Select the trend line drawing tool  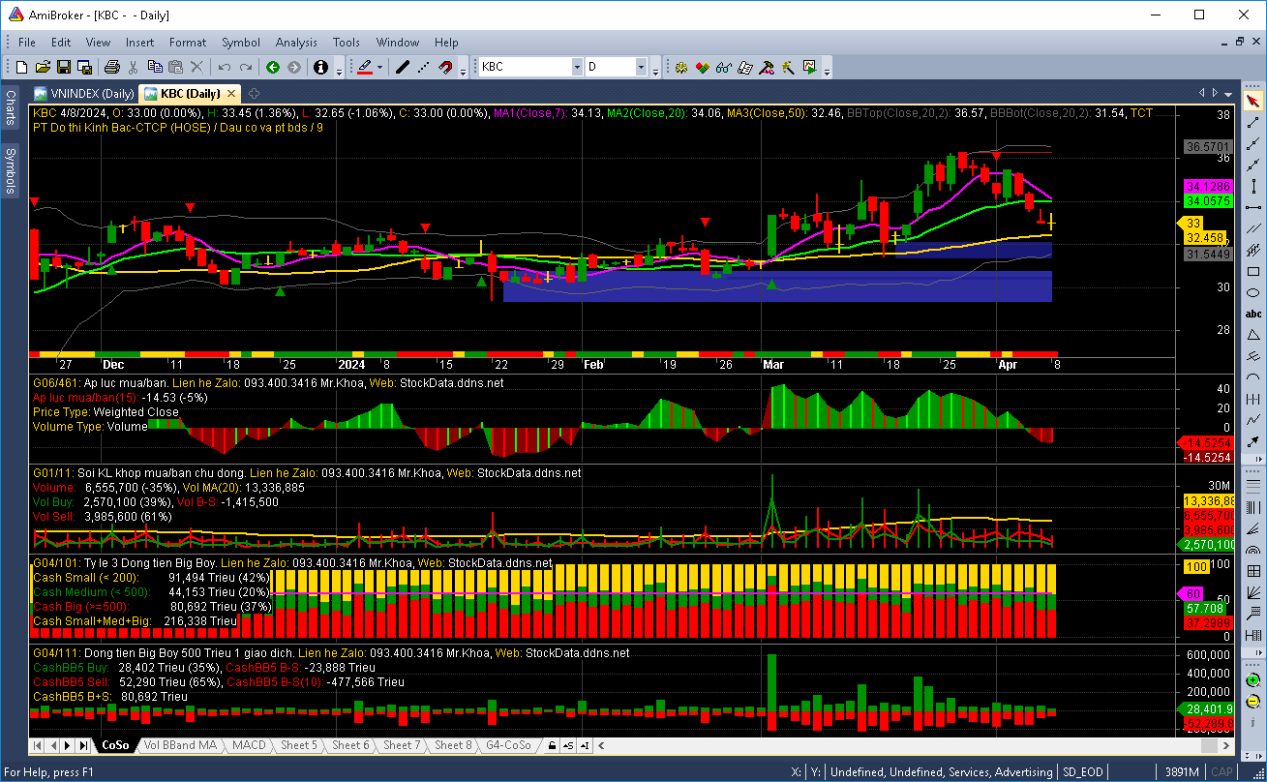pos(1253,122)
